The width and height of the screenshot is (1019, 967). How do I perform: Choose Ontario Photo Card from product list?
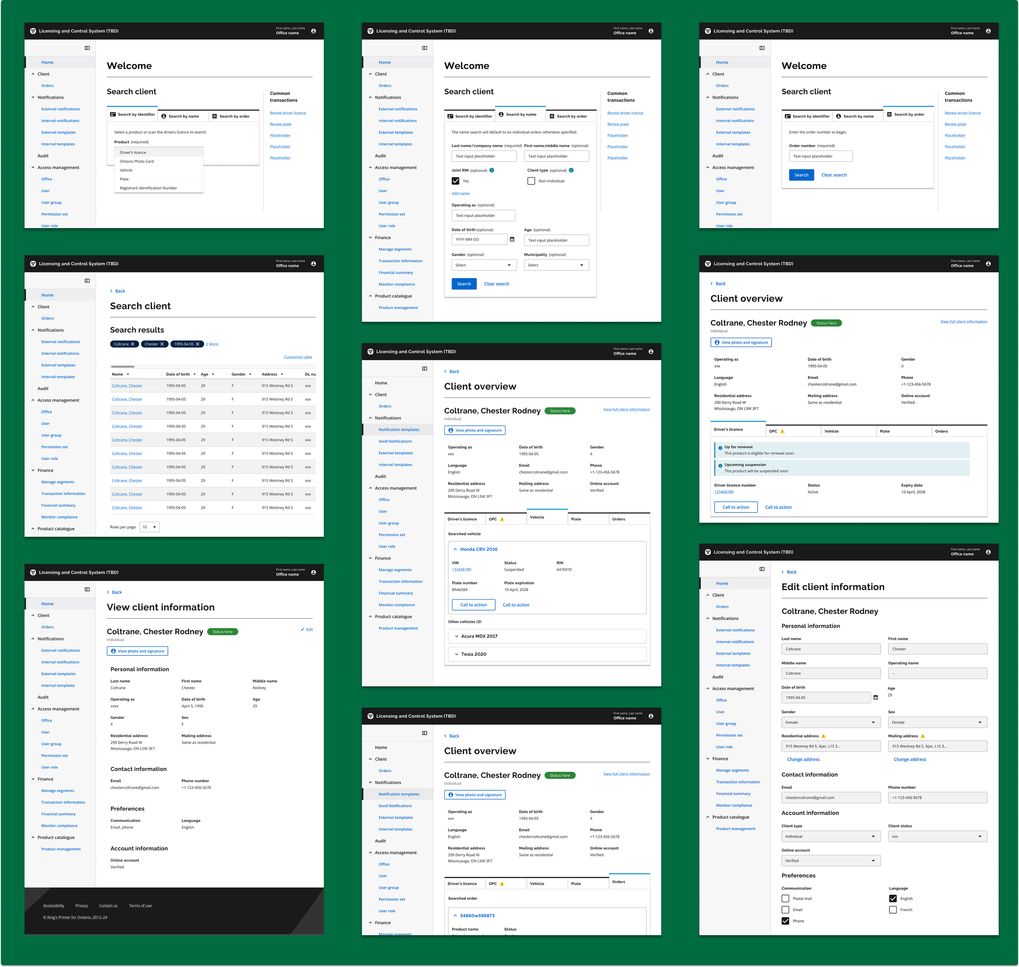coord(137,161)
